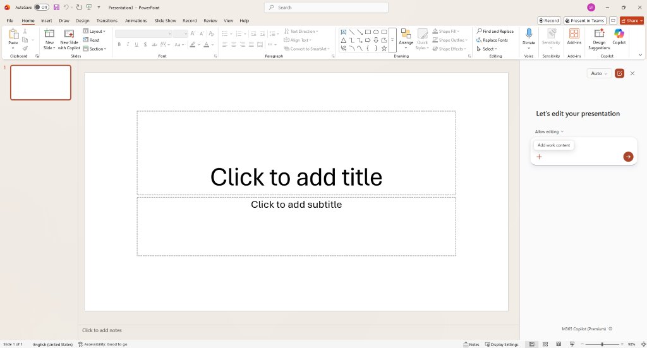
Task: Start a new Copilot chat icon
Action: tap(619, 73)
